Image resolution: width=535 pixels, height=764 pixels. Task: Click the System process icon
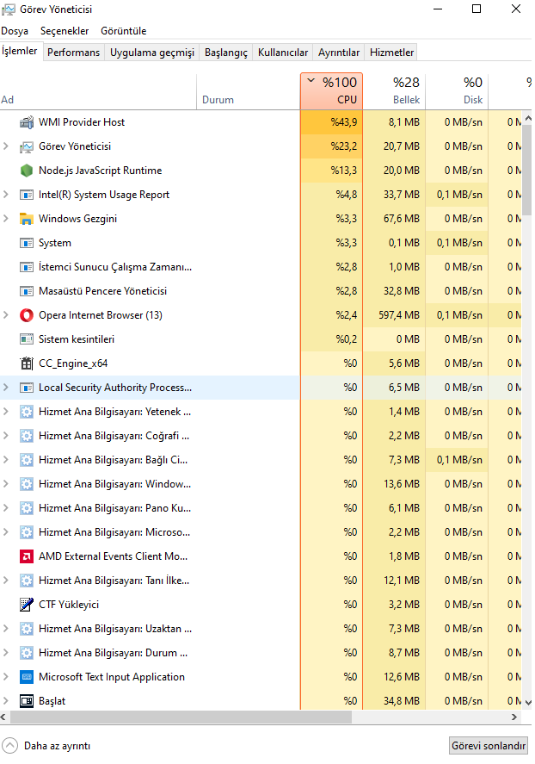27,243
